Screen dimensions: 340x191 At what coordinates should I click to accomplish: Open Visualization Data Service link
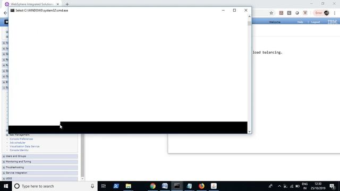coord(24,146)
